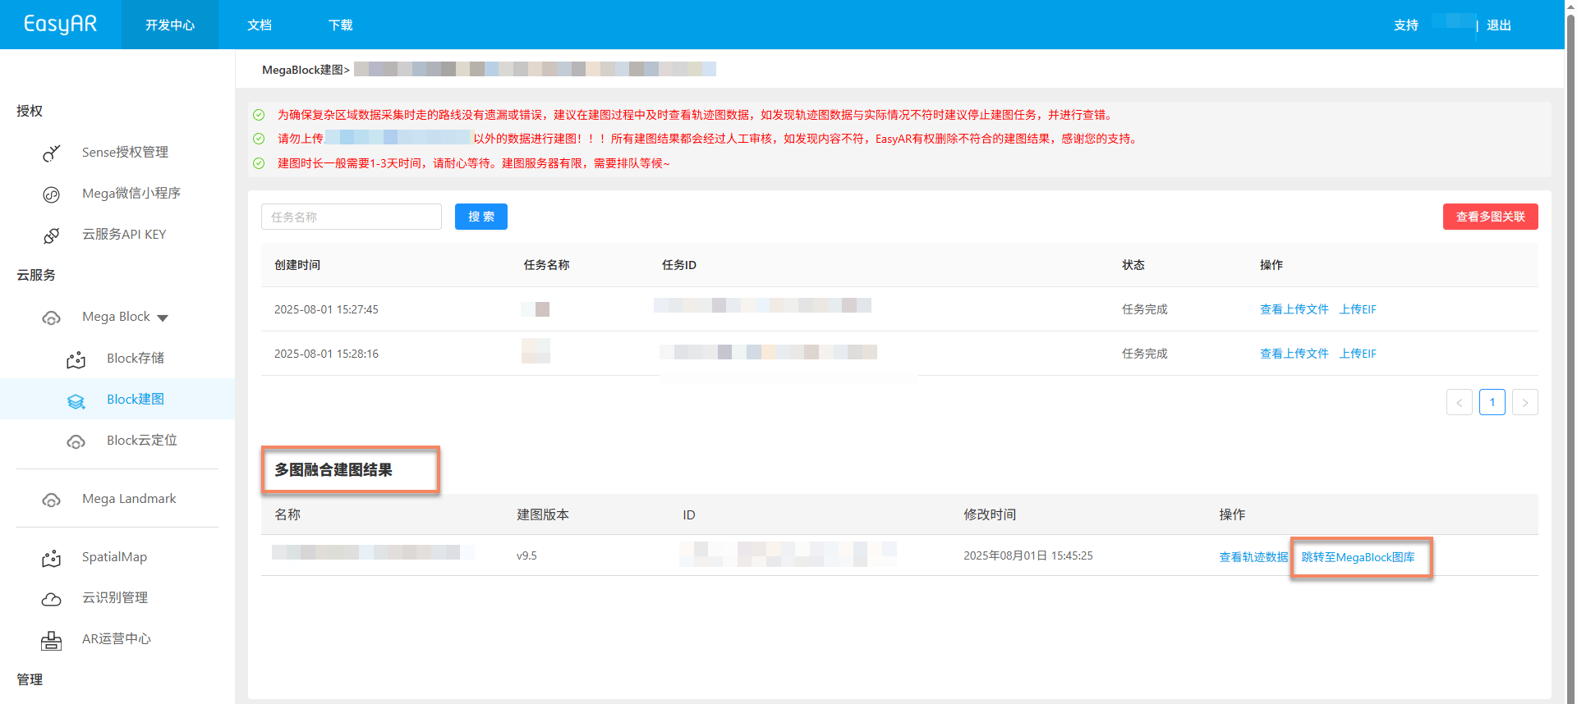Image resolution: width=1577 pixels, height=704 pixels.
Task: Collapse the Mega Block submenu arrow
Action: (x=163, y=318)
